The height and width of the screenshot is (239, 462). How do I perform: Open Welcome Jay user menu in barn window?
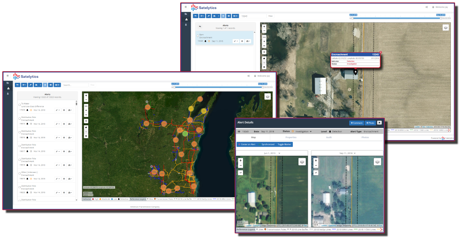click(x=440, y=7)
